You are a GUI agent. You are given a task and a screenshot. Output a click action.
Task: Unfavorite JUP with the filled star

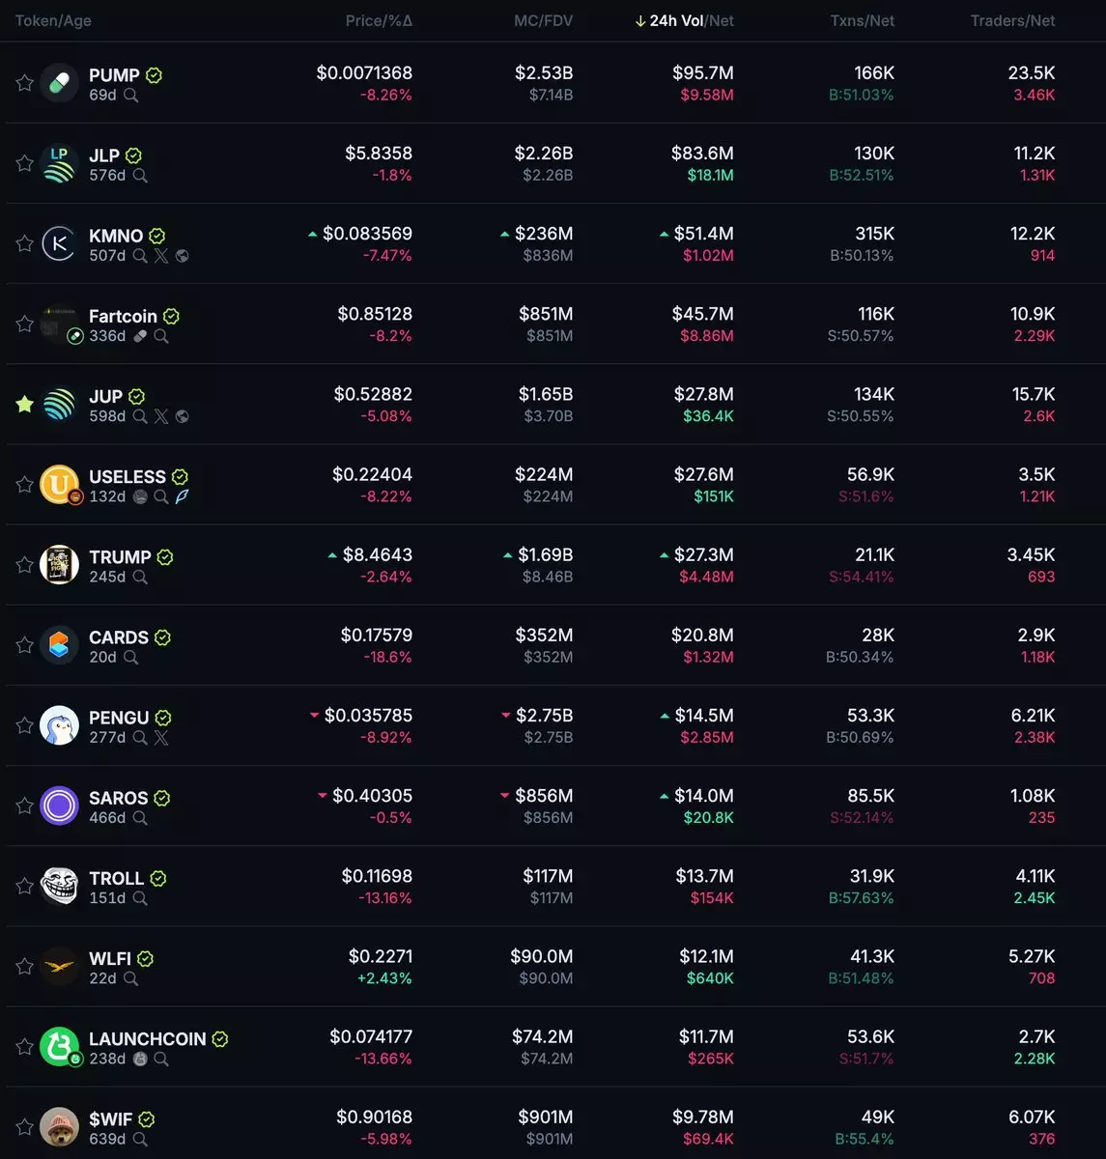(x=24, y=404)
